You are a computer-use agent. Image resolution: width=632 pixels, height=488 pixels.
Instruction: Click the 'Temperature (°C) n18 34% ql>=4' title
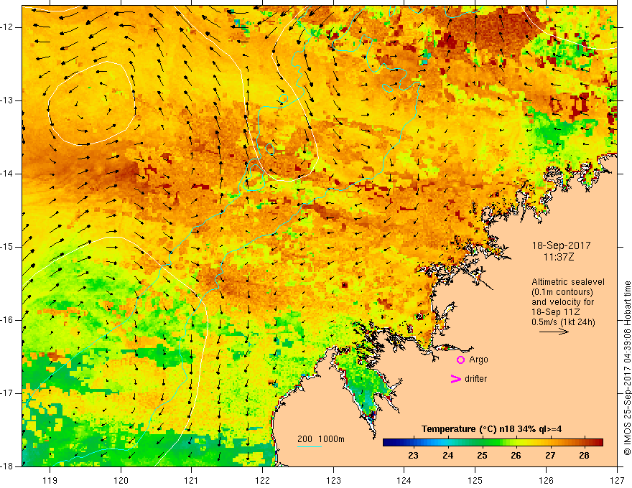point(492,429)
